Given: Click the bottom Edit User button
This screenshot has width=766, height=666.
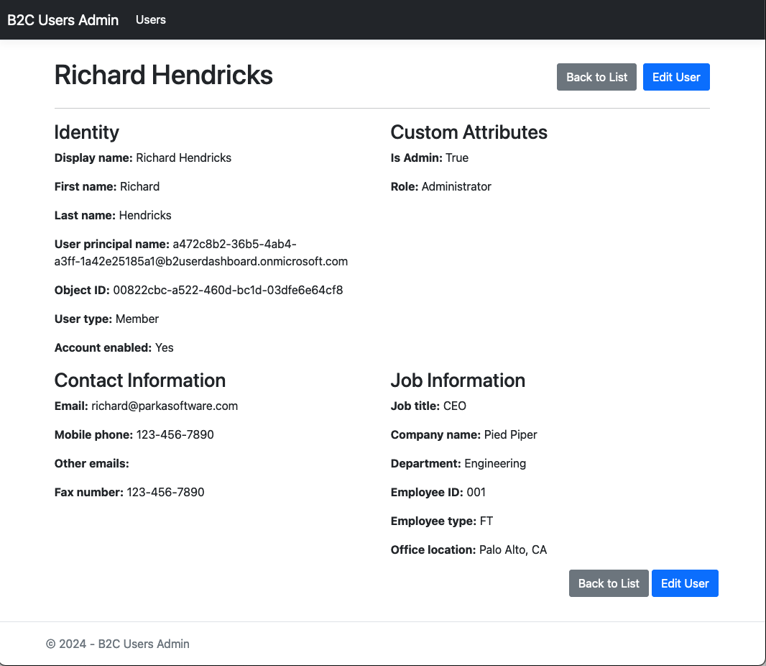Looking at the screenshot, I should pos(685,583).
